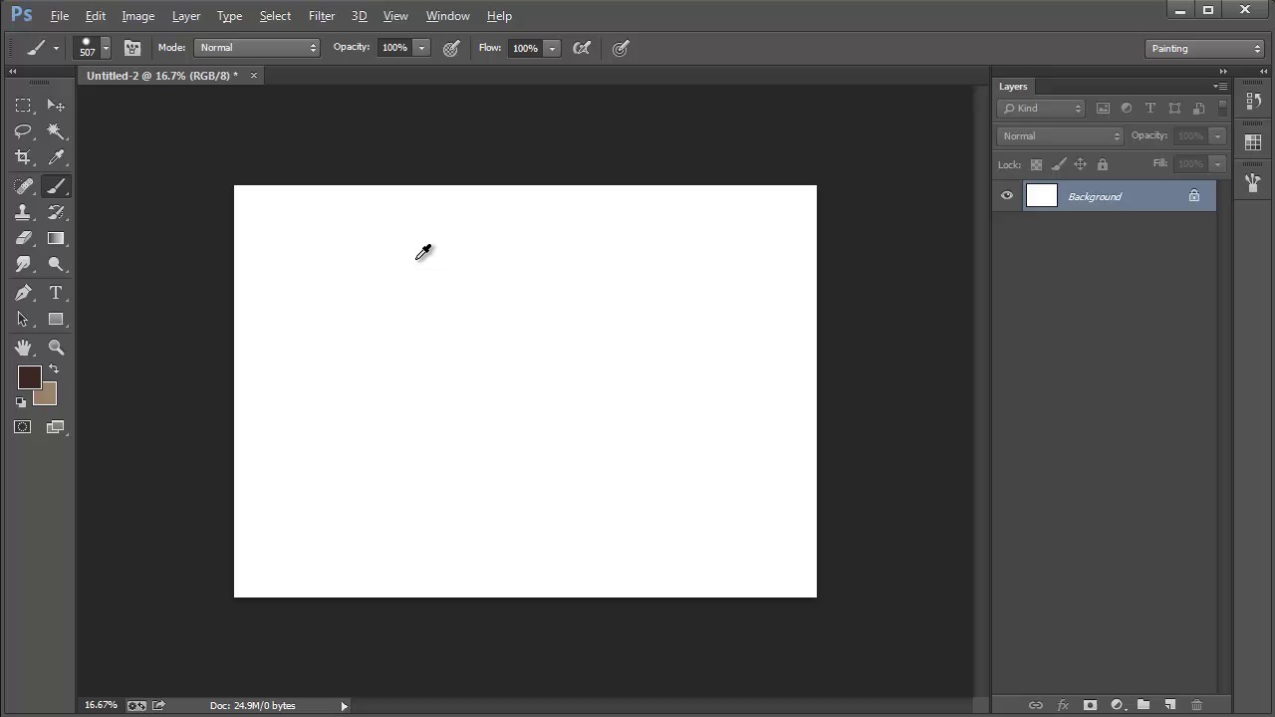Select the Lasso tool

23,131
